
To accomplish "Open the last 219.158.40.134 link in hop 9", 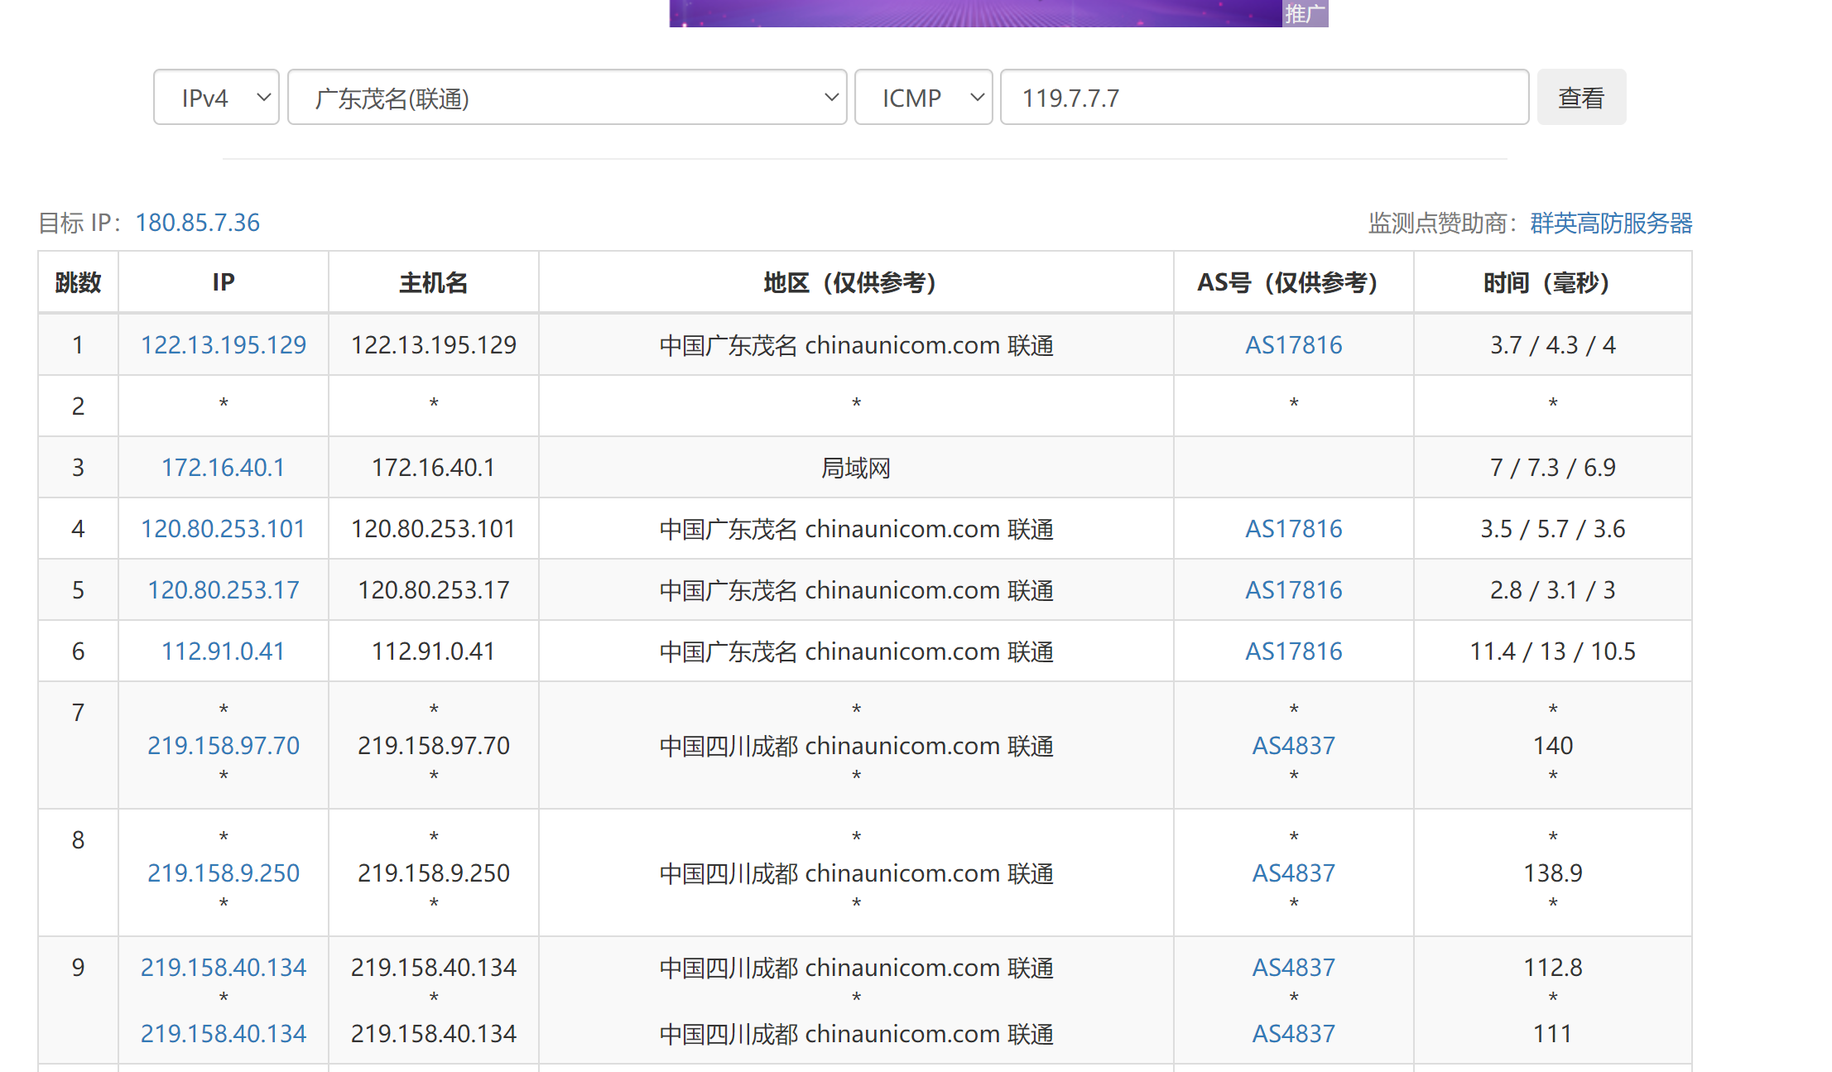I will pos(224,1033).
